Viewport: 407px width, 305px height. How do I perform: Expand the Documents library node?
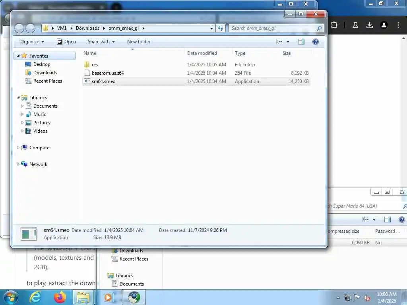[22, 106]
